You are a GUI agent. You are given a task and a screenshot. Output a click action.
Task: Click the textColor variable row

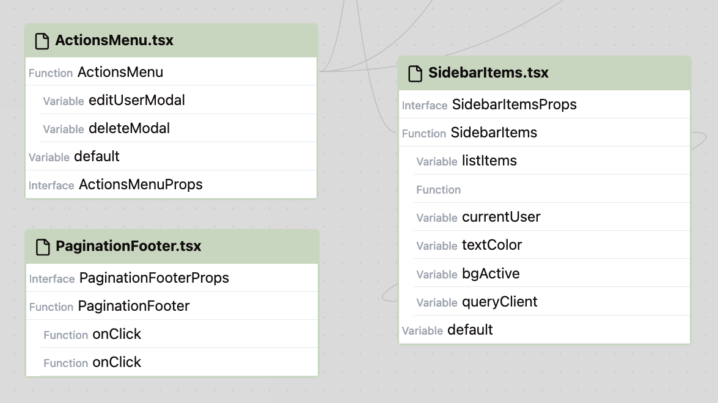pyautogui.click(x=492, y=245)
